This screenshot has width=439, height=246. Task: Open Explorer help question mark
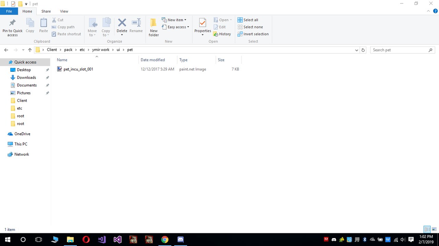click(436, 11)
